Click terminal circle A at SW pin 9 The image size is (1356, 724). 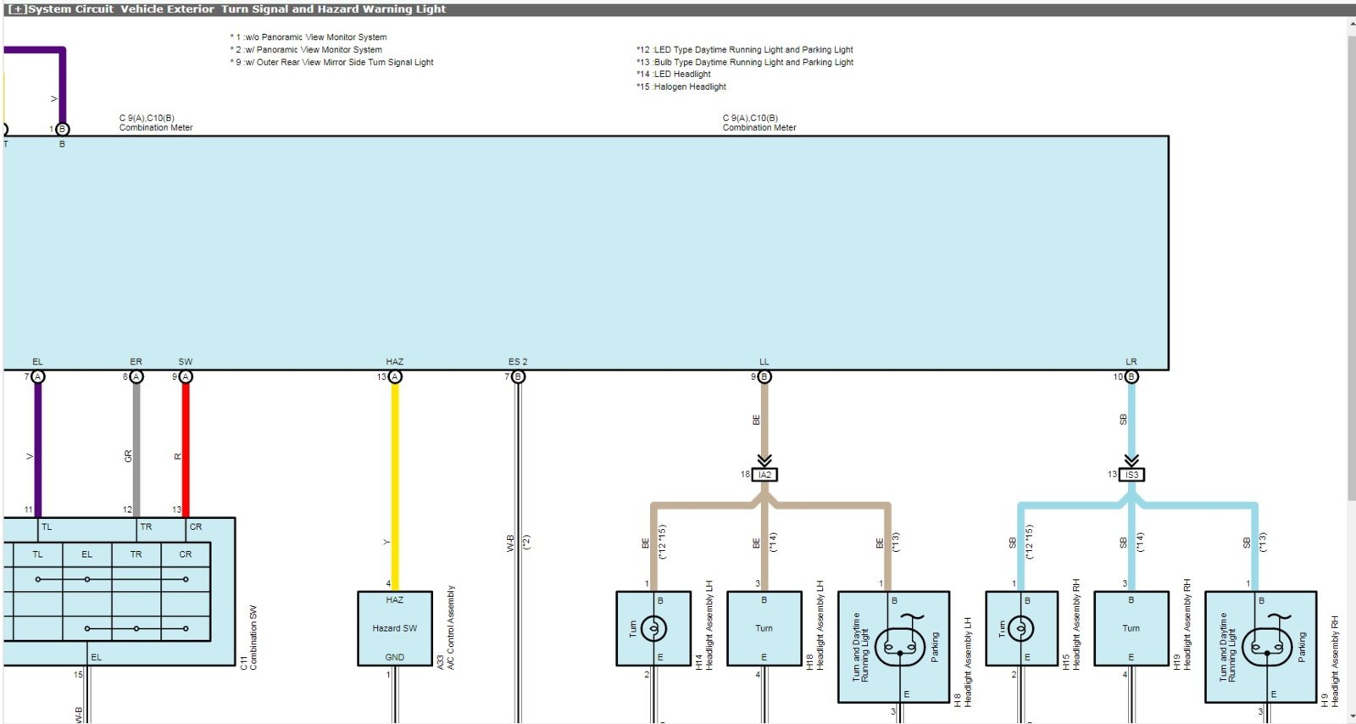186,376
